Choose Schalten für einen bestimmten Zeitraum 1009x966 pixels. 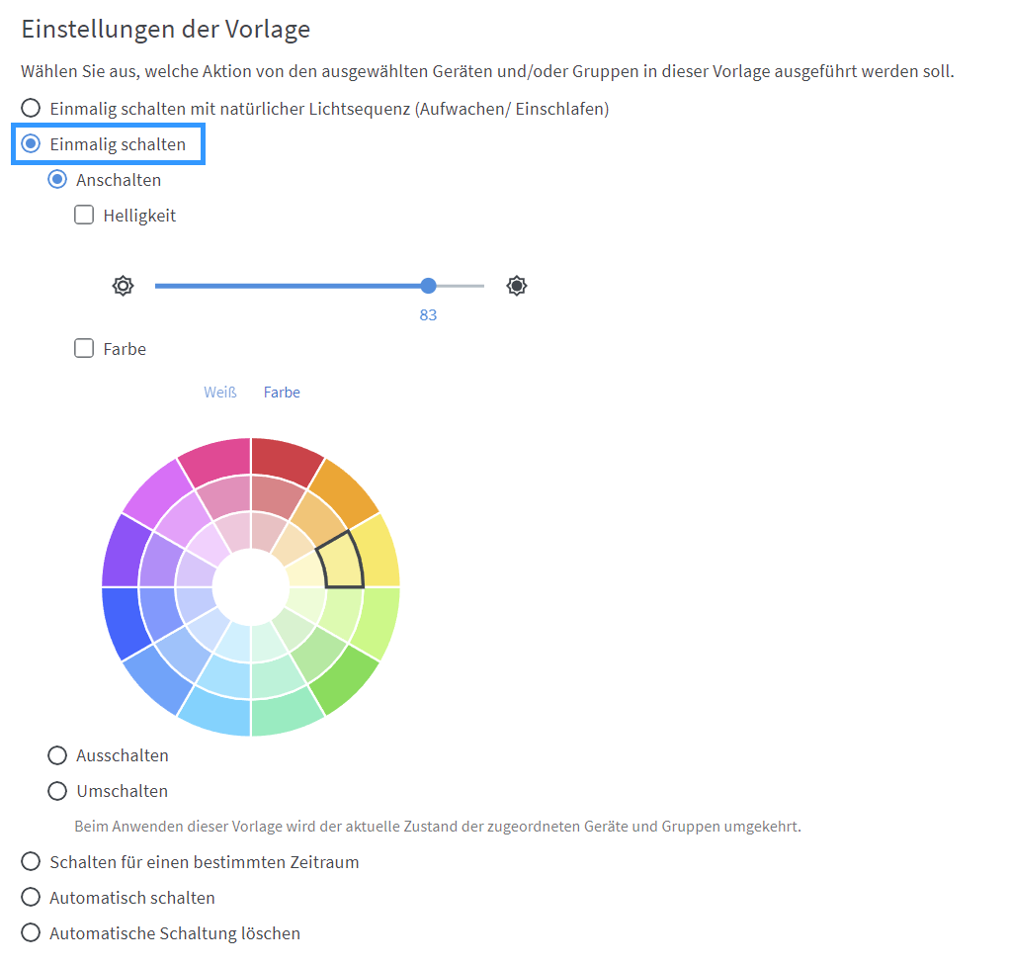(32, 862)
